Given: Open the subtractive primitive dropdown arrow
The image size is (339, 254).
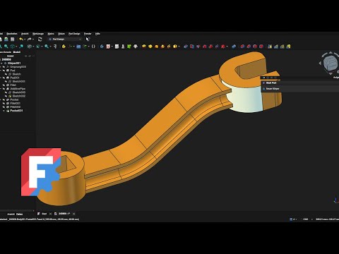Looking at the screenshot, I should pos(227,47).
